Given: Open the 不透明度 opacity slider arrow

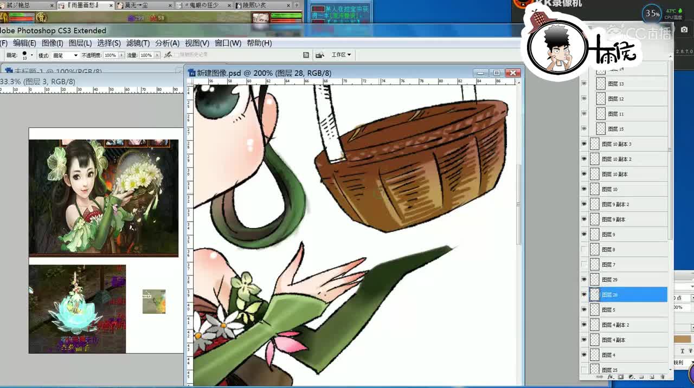Looking at the screenshot, I should (121, 55).
